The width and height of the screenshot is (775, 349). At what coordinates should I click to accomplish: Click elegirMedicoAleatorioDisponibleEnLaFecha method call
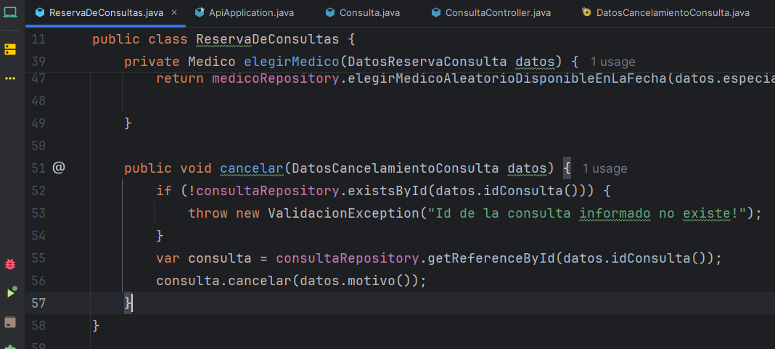(x=508, y=78)
